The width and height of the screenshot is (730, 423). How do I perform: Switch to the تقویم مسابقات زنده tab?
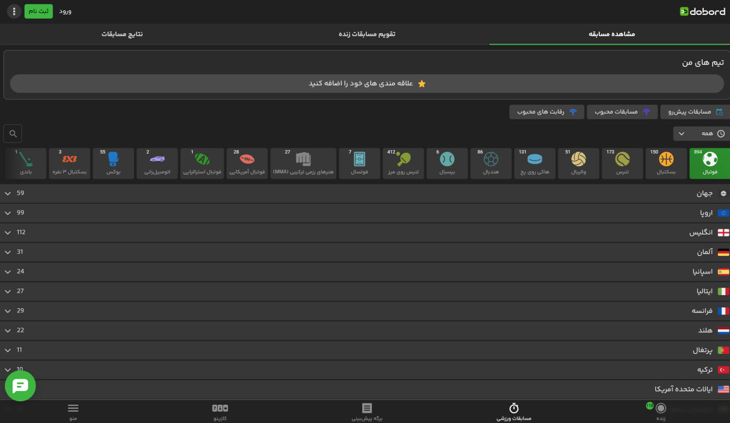[x=367, y=34]
